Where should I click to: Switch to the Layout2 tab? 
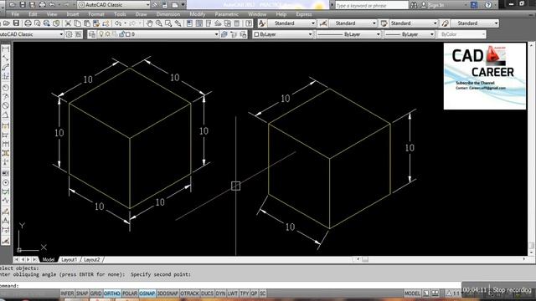point(91,260)
